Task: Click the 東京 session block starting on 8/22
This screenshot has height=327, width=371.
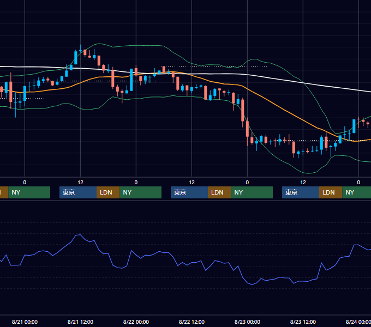Action: [x=189, y=192]
